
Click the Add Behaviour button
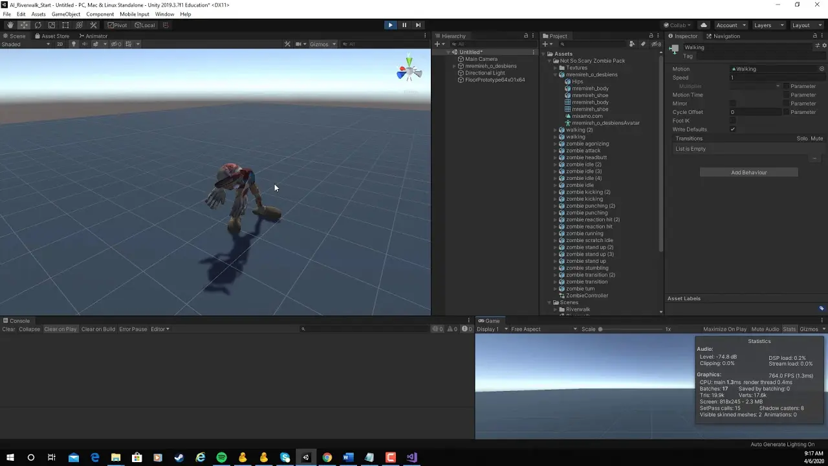point(748,173)
